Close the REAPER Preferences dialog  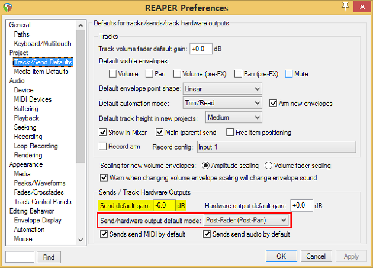pyautogui.click(x=362, y=7)
